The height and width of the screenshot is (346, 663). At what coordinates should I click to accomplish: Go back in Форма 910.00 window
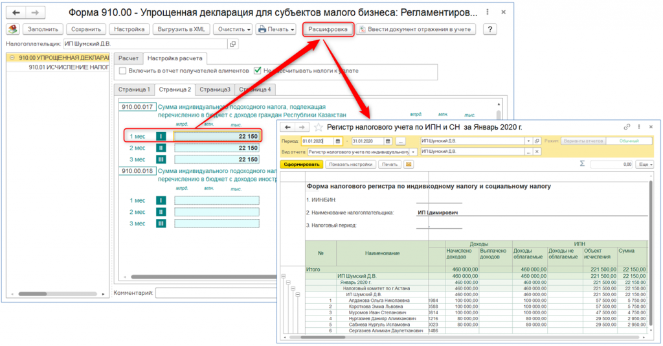pos(16,13)
